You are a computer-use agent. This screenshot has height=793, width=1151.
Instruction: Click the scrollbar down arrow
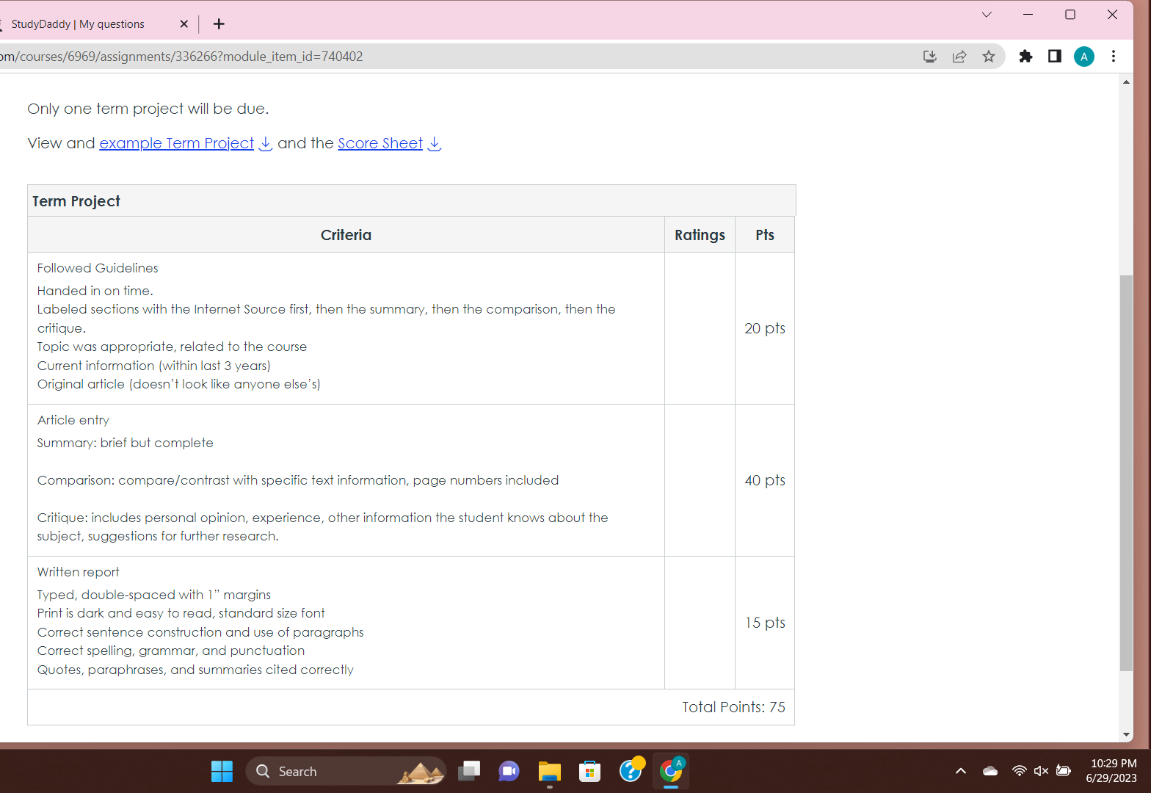pos(1126,734)
